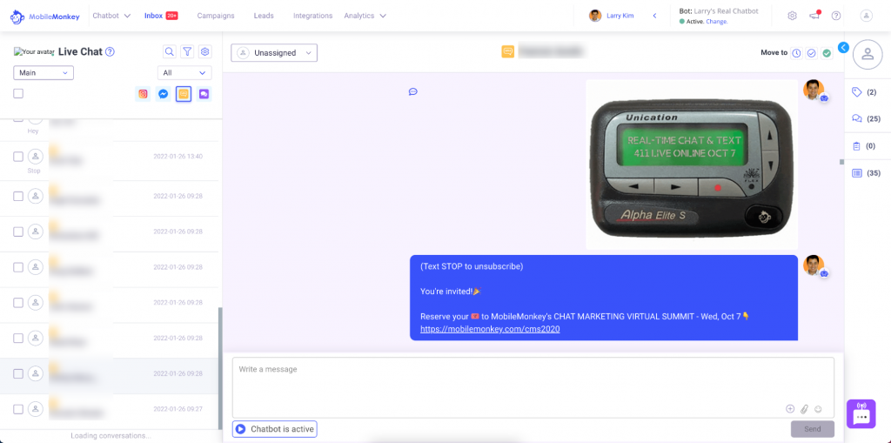Screen dimensions: 891x443
Task: Click the small chat bubble icon in conversation
Action: [x=413, y=91]
